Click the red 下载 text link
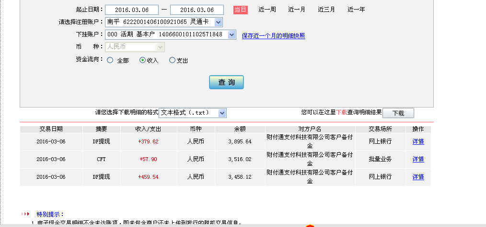 (341, 112)
